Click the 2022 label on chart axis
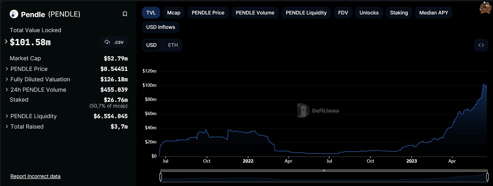This screenshot has width=493, height=186. (248, 161)
